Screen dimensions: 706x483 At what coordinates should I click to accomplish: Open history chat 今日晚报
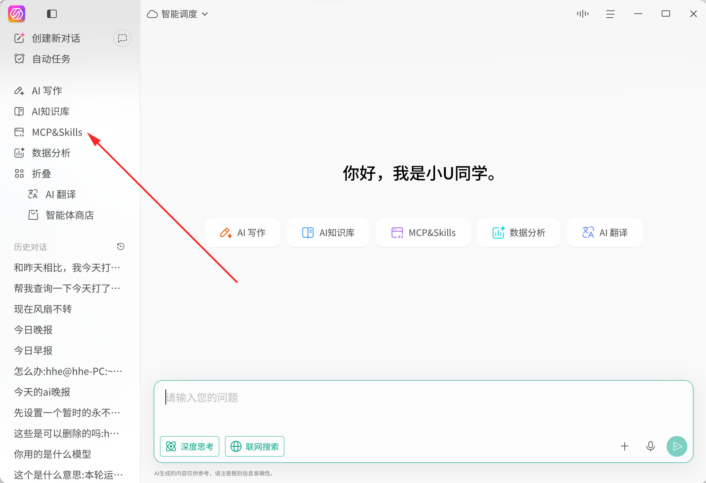click(x=33, y=330)
